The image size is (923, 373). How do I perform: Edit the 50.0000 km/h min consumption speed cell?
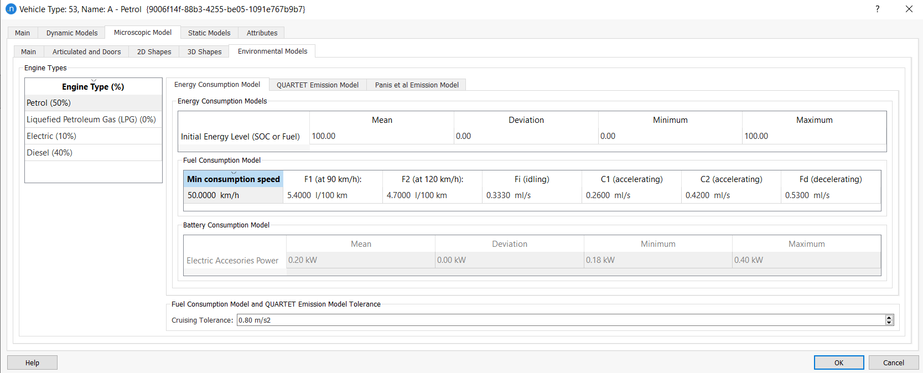tap(234, 195)
